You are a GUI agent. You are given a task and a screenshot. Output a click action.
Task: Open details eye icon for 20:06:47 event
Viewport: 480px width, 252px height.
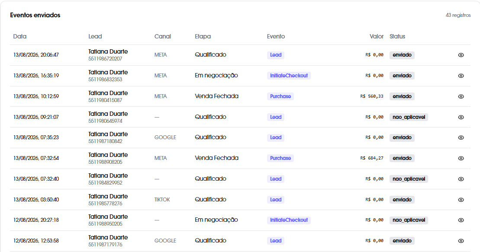[461, 55]
